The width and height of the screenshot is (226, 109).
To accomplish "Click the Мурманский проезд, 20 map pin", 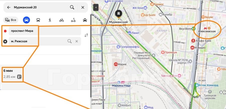I will point(118,14).
